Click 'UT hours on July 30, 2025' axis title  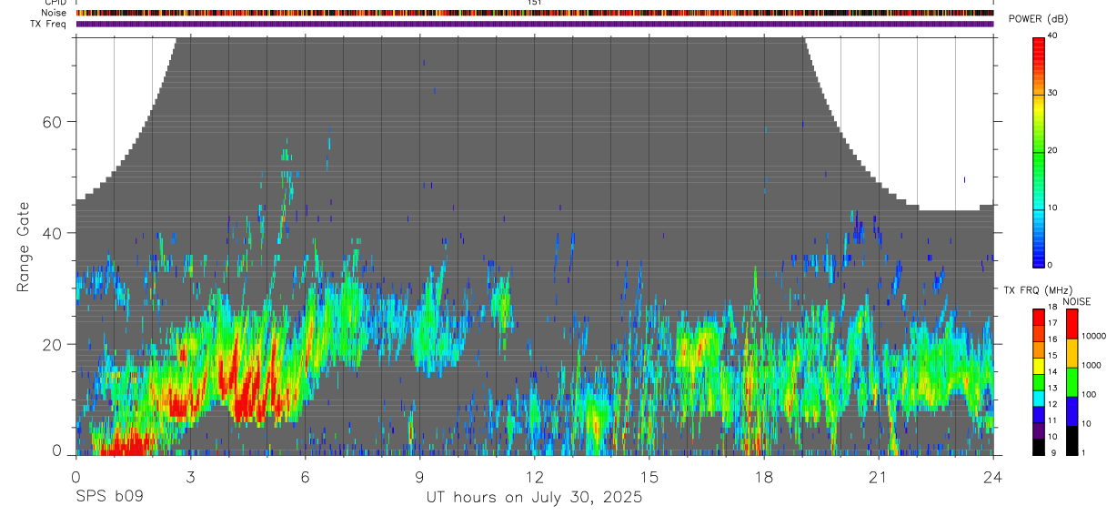click(534, 498)
